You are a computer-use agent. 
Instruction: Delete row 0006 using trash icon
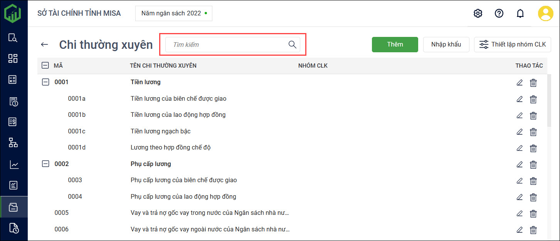533,230
